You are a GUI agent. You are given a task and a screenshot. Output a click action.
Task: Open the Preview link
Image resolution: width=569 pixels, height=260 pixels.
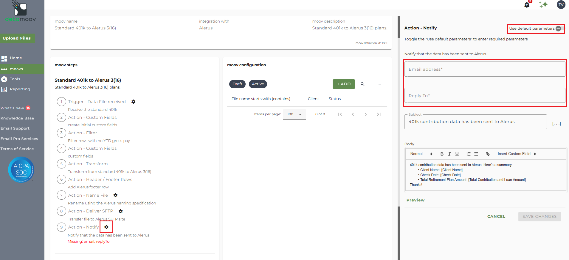click(415, 200)
